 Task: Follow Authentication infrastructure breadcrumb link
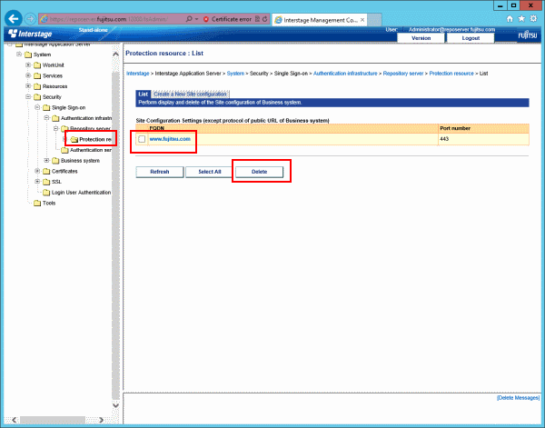point(345,74)
